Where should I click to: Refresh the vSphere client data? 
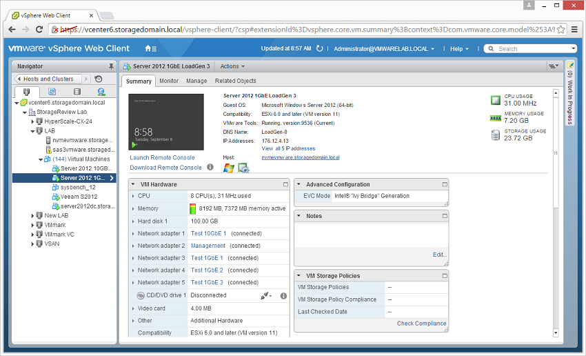point(319,48)
